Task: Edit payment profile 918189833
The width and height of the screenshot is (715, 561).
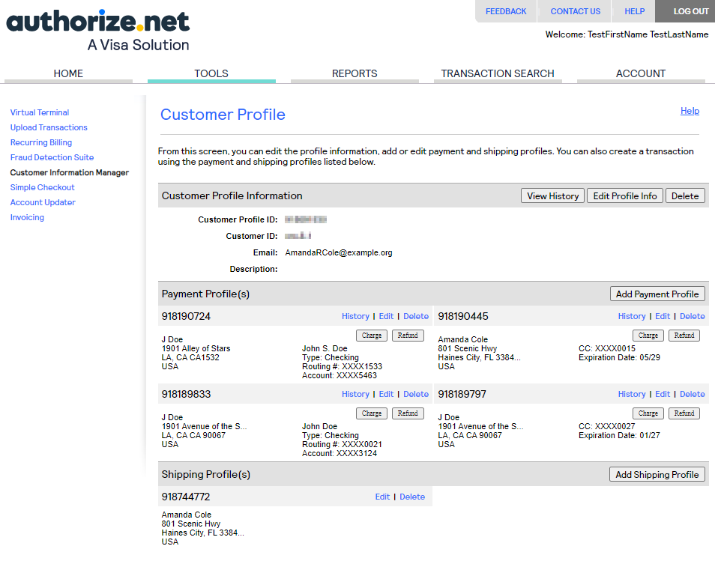Action: [386, 394]
